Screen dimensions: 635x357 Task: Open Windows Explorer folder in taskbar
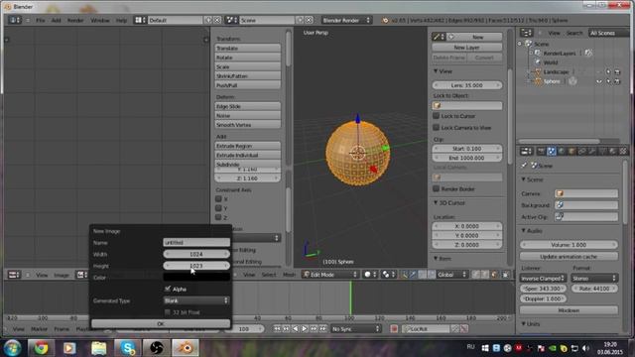pyautogui.click(x=98, y=348)
